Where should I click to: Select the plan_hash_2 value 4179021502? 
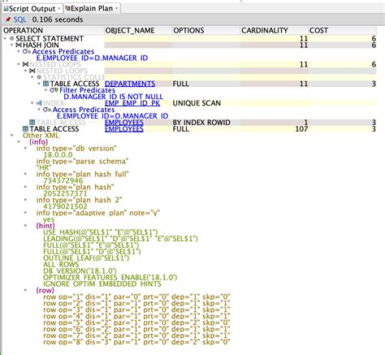(x=65, y=206)
